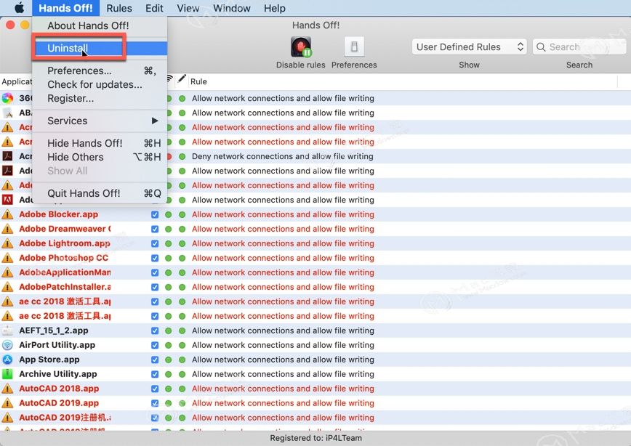
Task: Toggle checkbox for AEFT_15_1_2.app
Action: coord(155,331)
